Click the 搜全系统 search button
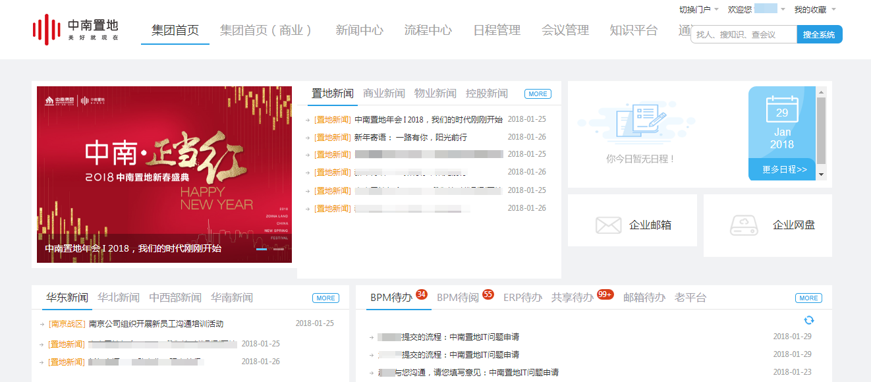 819,34
